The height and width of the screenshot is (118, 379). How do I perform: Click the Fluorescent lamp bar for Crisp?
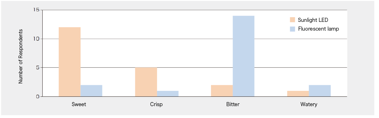(x=168, y=94)
